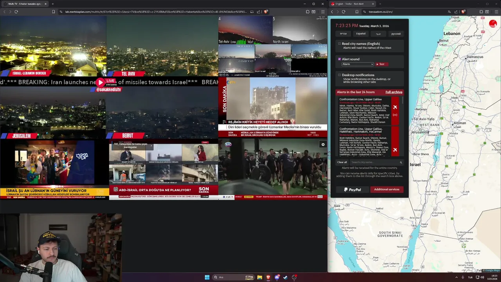501x282 pixels.
Task: Open the Multi TV browser main menu
Action: [x=323, y=12]
